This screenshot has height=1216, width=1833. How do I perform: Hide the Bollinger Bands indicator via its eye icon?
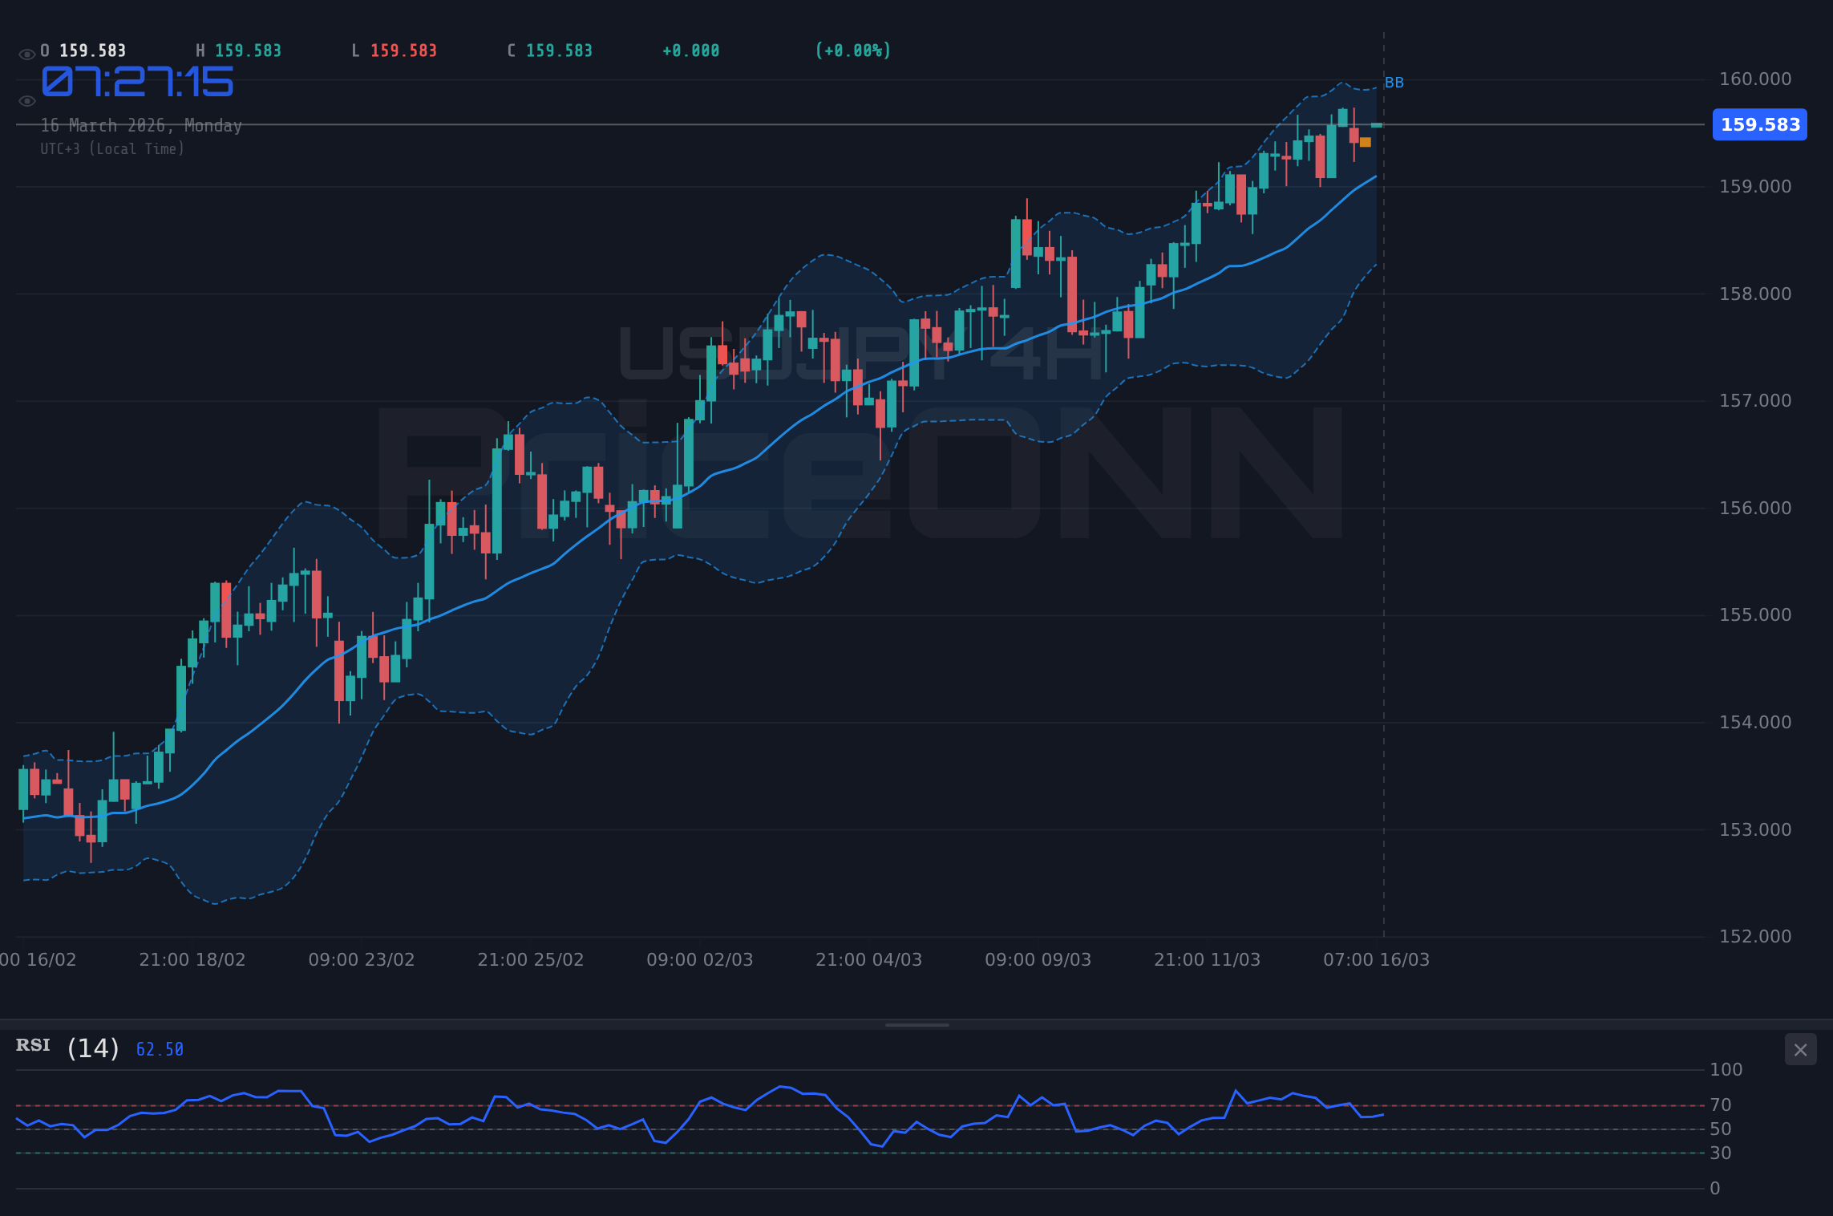[x=26, y=100]
